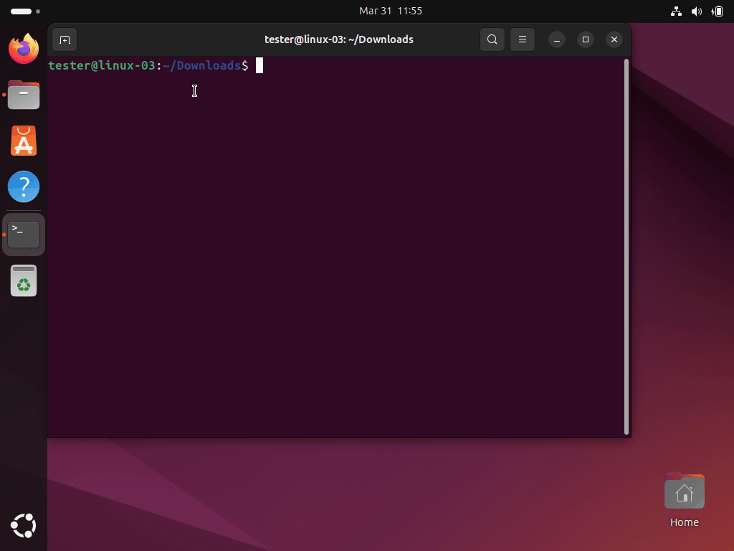Click the terminal search button

pyautogui.click(x=492, y=39)
